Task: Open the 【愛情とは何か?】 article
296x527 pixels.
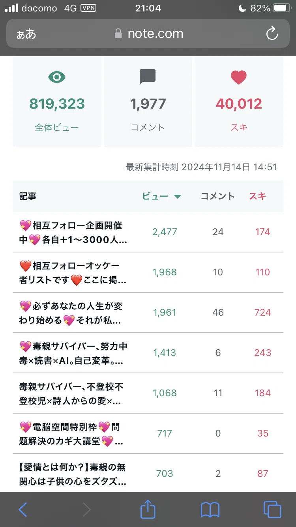Action: [x=73, y=474]
